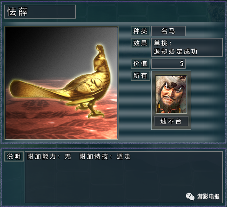Click the 效果 effect label
The height and width of the screenshot is (207, 227).
point(140,43)
